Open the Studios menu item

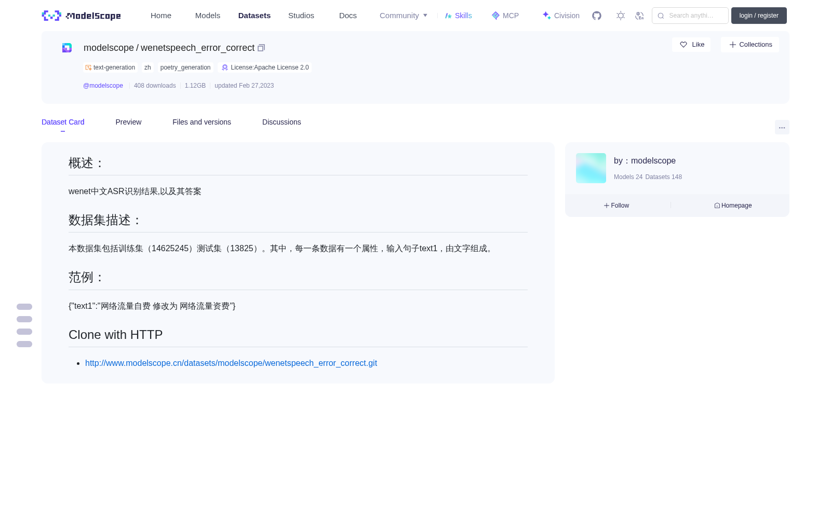[x=301, y=16]
